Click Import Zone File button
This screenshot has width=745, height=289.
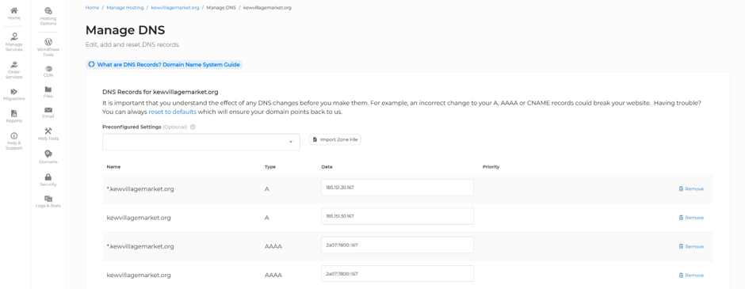point(335,139)
